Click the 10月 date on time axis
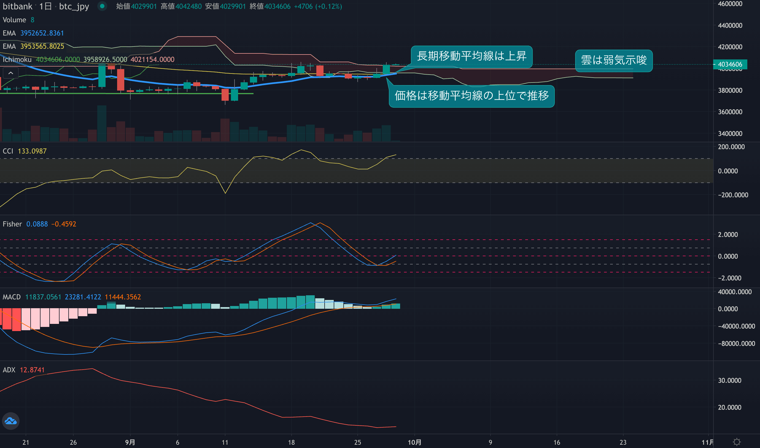The height and width of the screenshot is (448, 760). tap(414, 442)
